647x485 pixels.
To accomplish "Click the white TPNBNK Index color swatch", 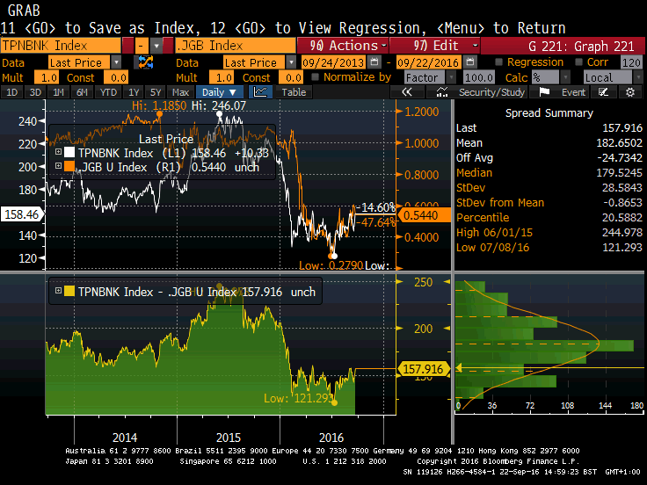I will pyautogui.click(x=69, y=152).
